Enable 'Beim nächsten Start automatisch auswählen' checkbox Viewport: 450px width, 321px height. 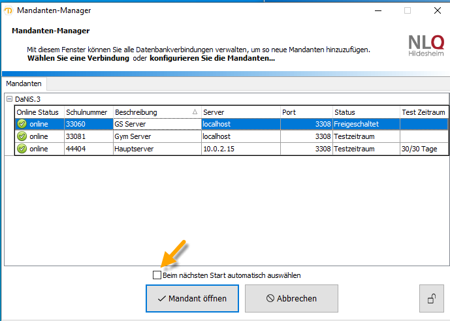[157, 275]
